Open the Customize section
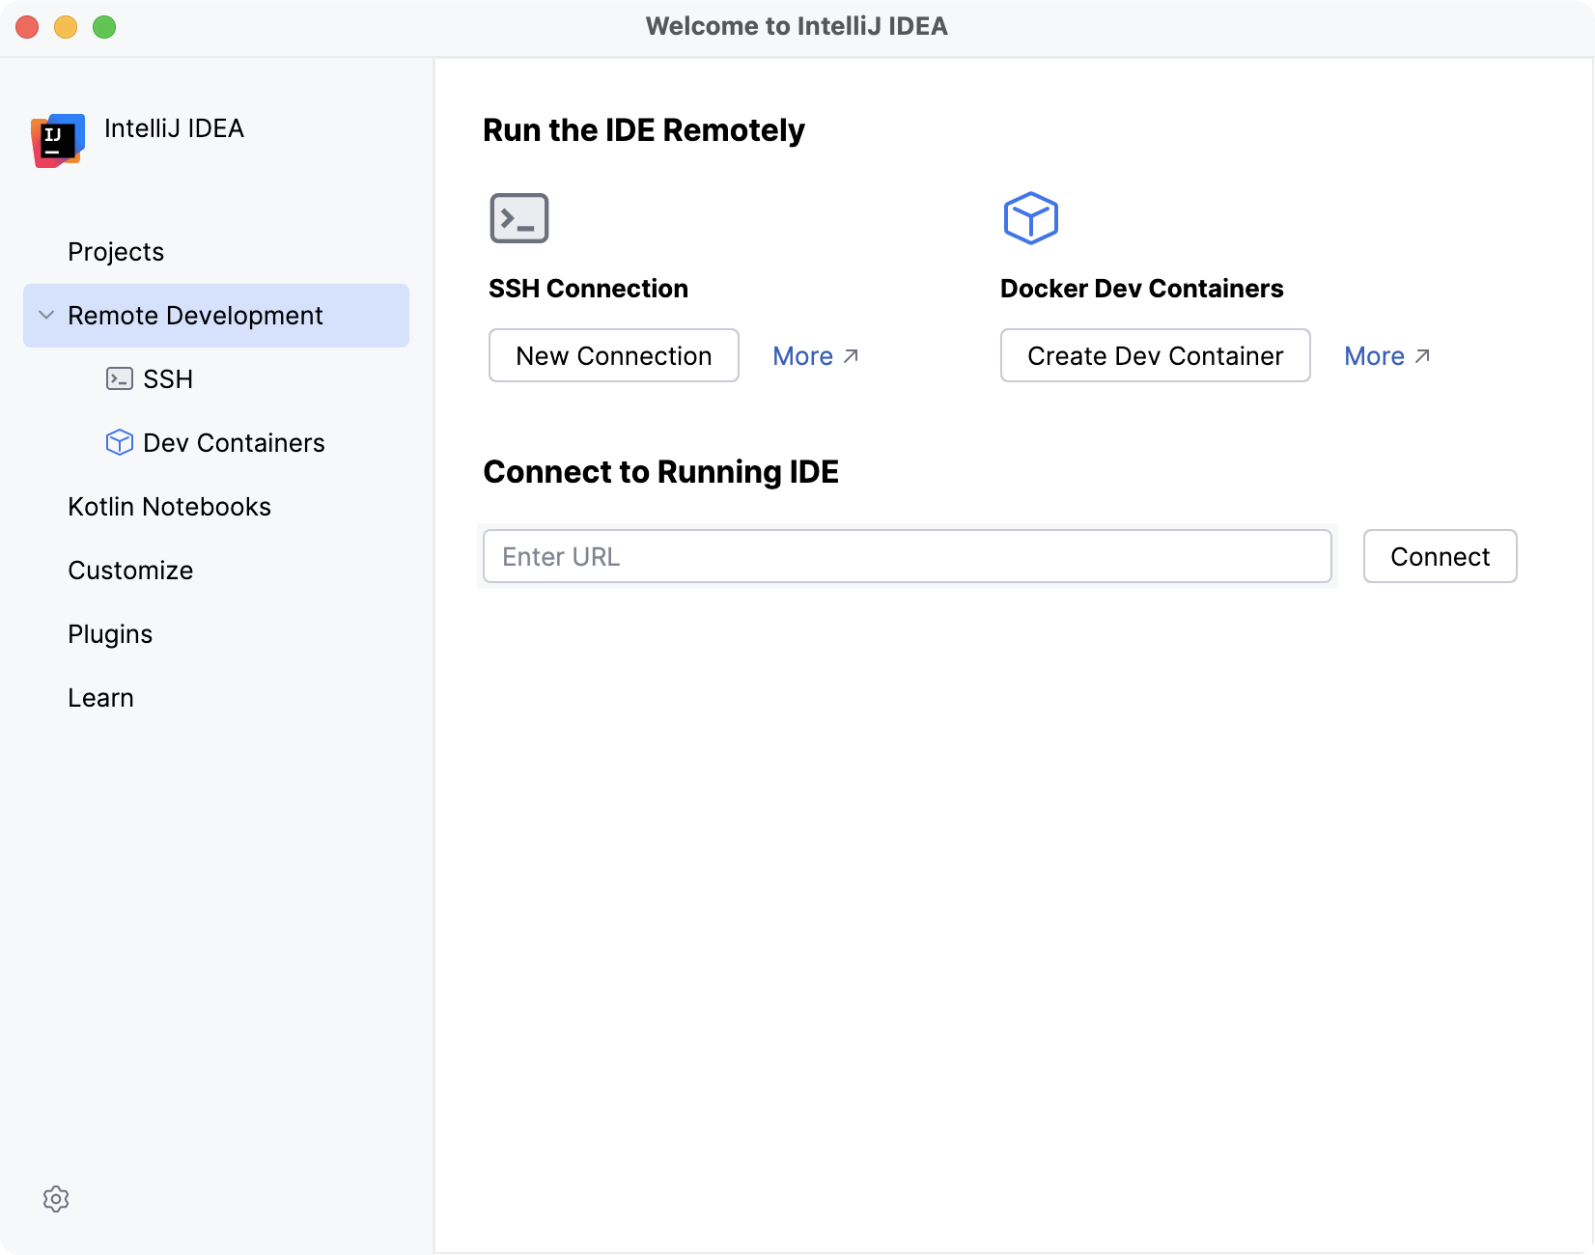 click(130, 570)
